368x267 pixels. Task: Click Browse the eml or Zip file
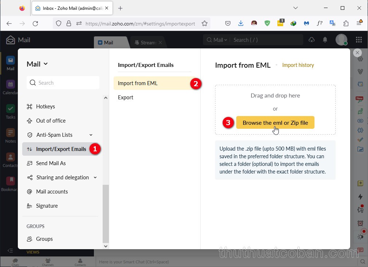click(x=275, y=123)
